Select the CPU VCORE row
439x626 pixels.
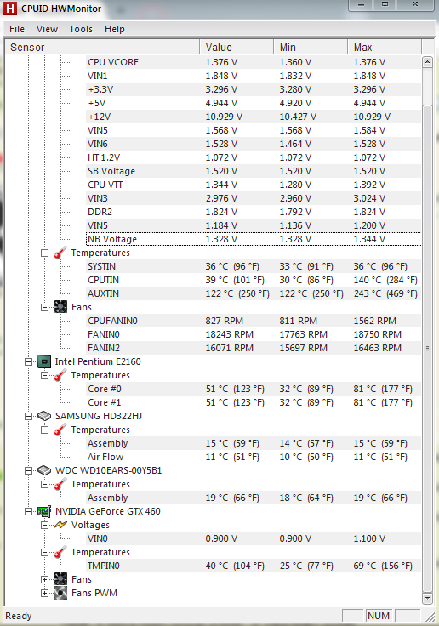click(254, 62)
